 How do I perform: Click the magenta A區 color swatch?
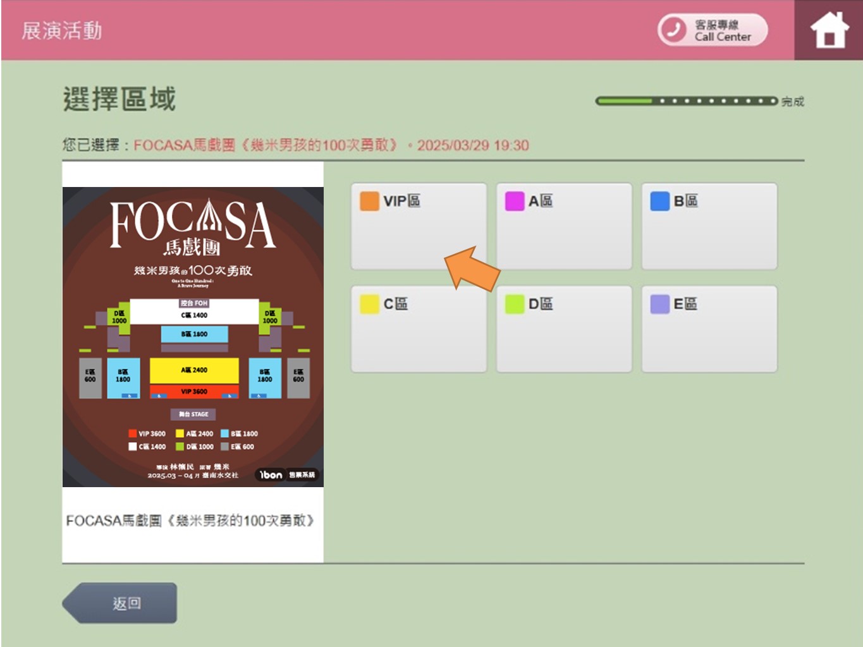point(515,201)
